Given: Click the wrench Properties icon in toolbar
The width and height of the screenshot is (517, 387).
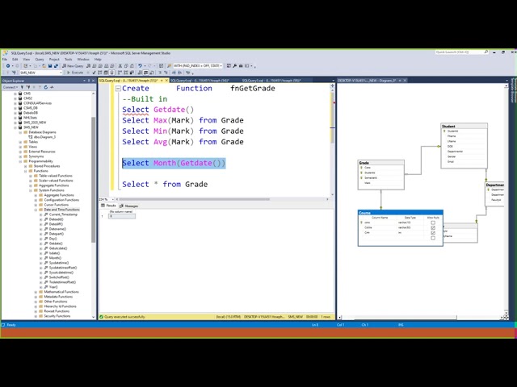Looking at the screenshot, I should point(235,66).
